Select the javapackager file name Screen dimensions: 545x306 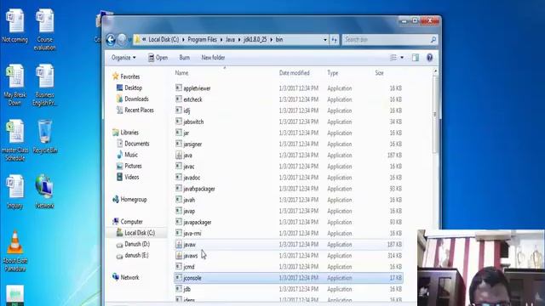[x=197, y=222]
